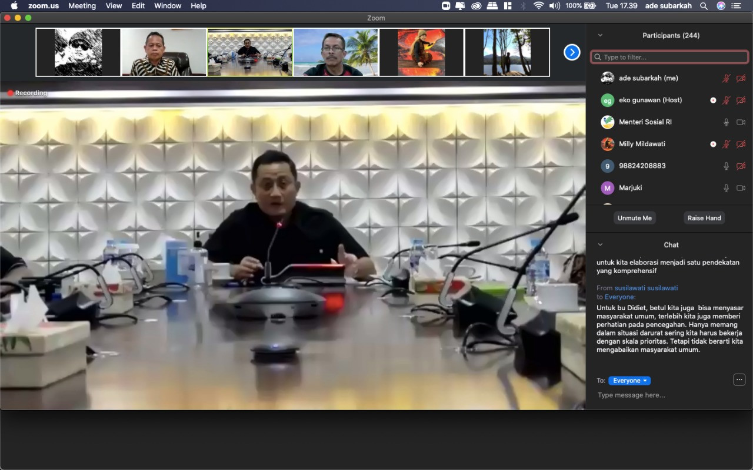Image resolution: width=753 pixels, height=470 pixels.
Task: Open Zoom icon in macOS menu bar
Action: (x=445, y=6)
